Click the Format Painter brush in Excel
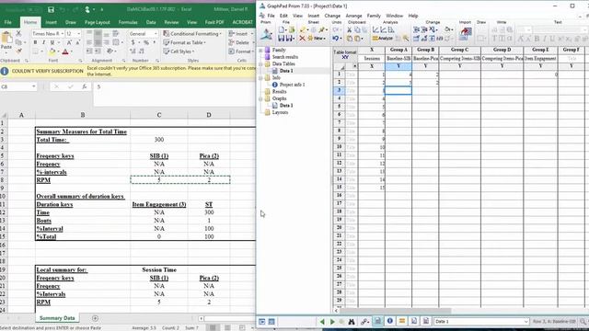This screenshot has height=331, width=589. [x=18, y=51]
